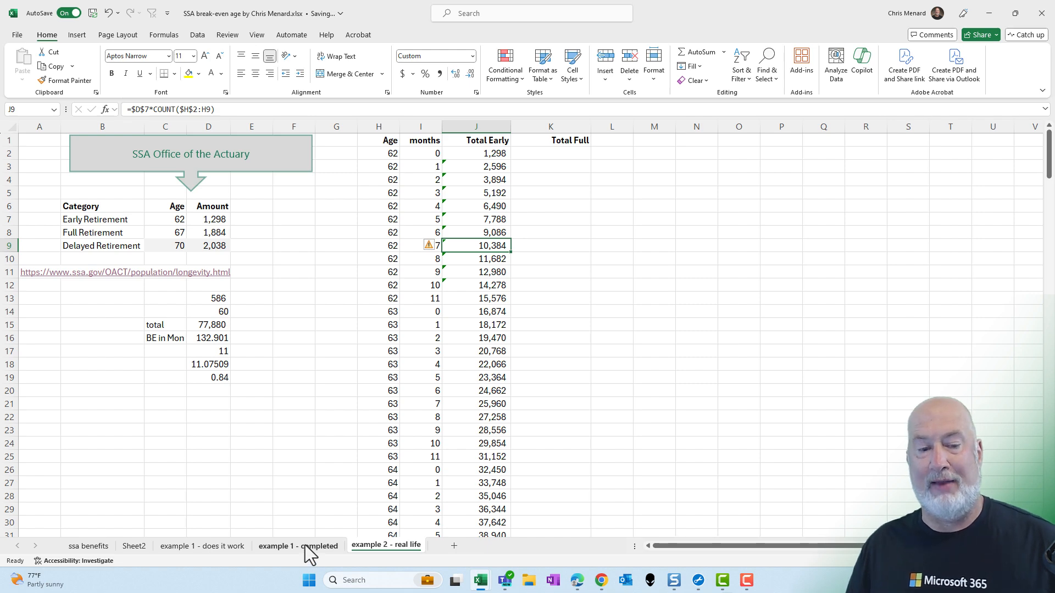
Task: Click Increase Font Size icon
Action: point(205,56)
